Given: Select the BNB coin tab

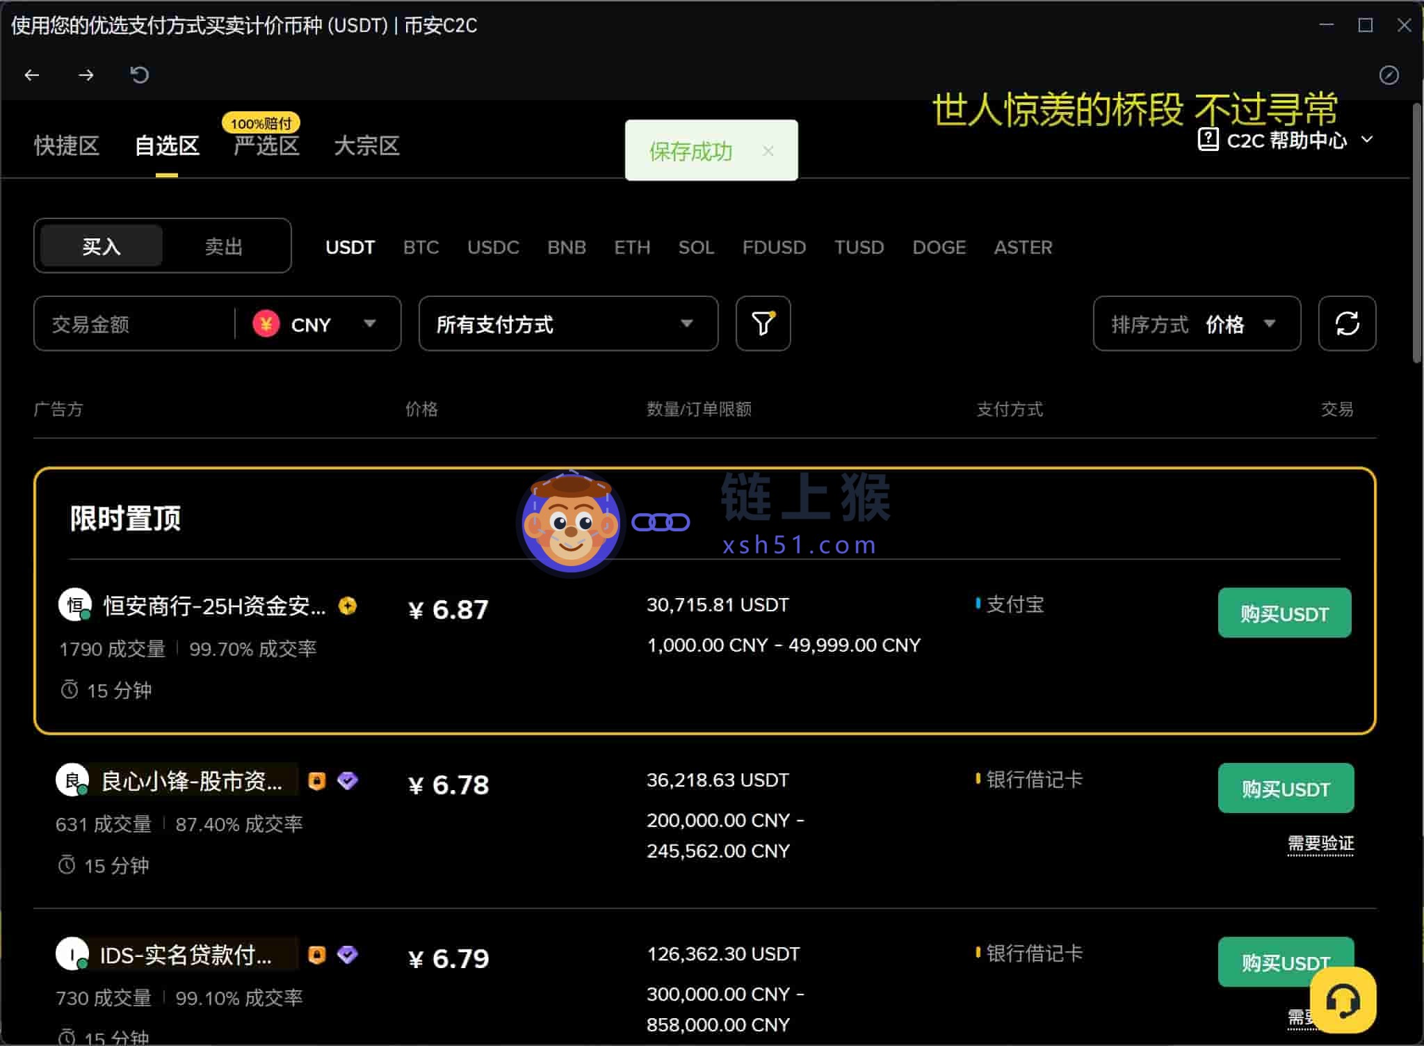Looking at the screenshot, I should [x=567, y=247].
